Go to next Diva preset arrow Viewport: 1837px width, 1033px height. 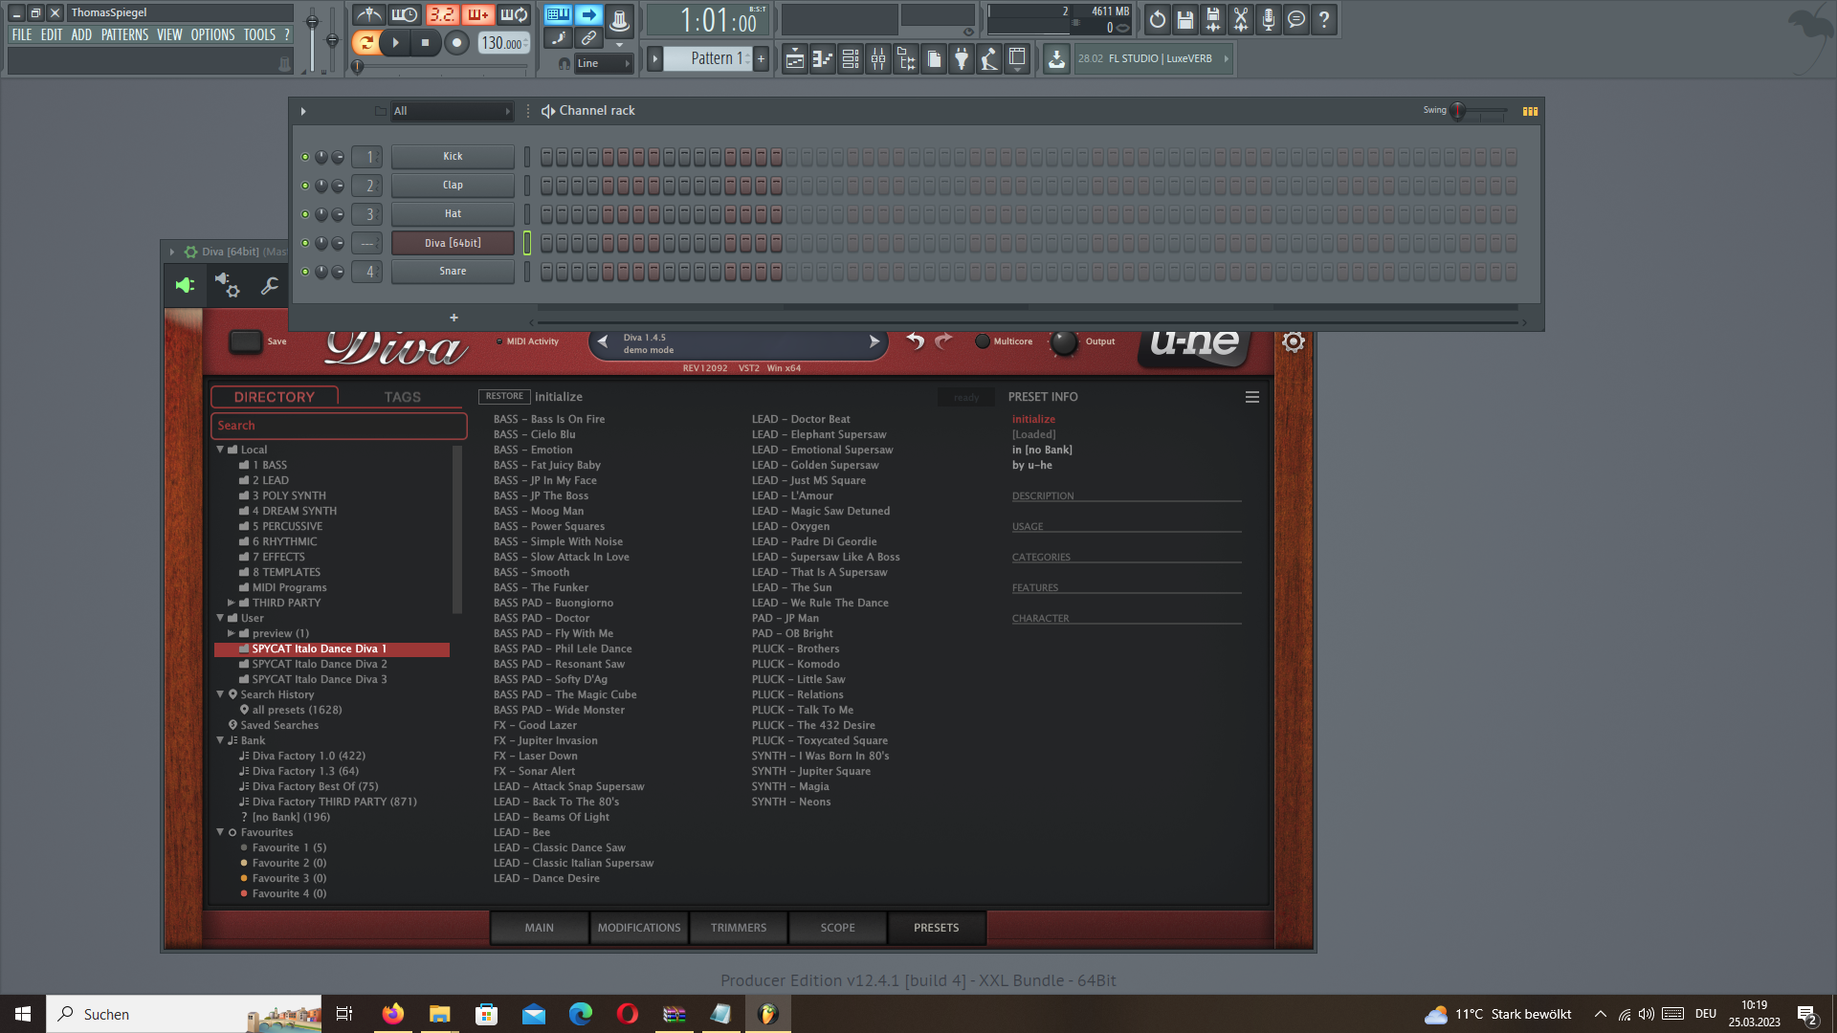point(874,341)
